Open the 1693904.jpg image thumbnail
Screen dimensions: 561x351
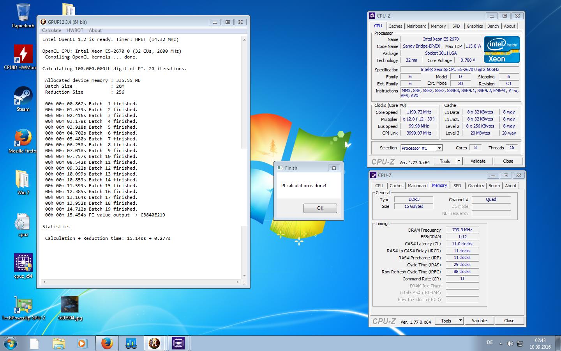[70, 308]
